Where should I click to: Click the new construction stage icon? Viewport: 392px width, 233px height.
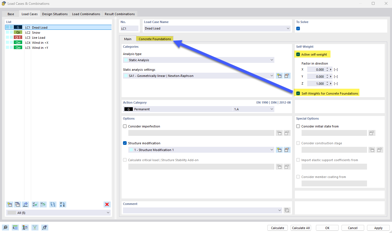point(372,150)
